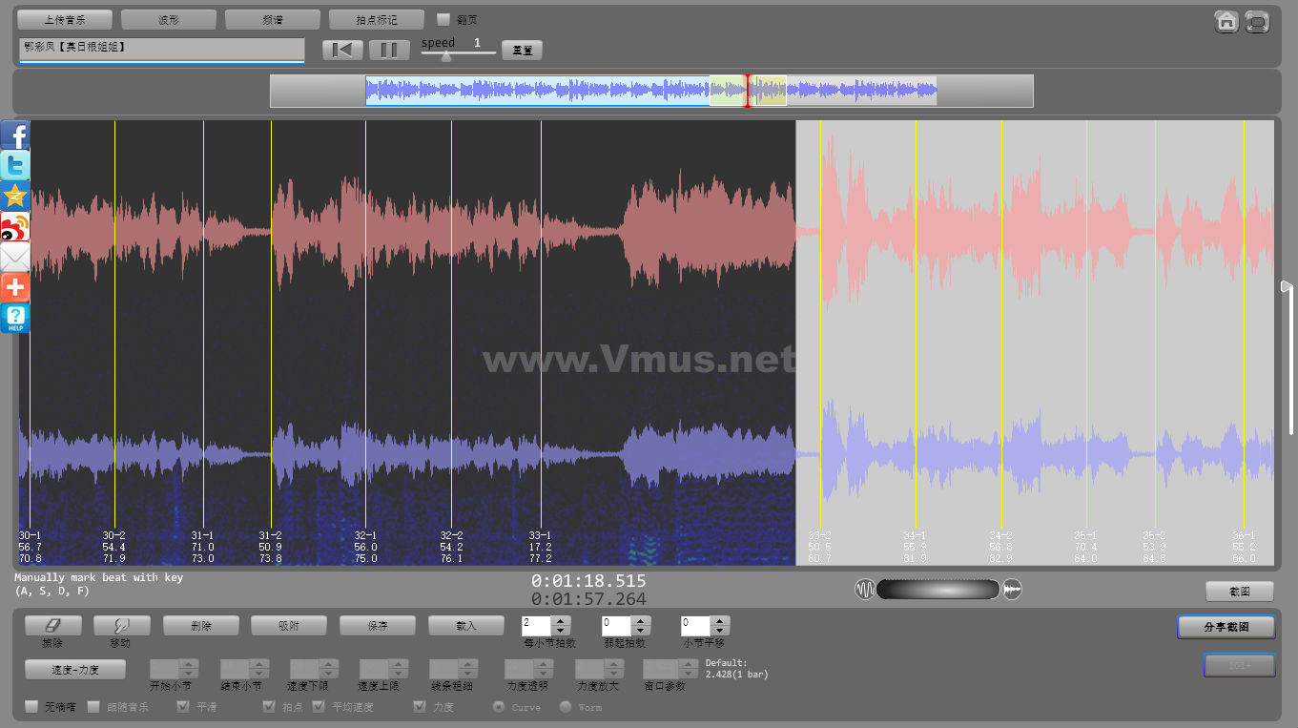
Task: Toggle the 跟随音乐 checkbox
Action: point(93,707)
